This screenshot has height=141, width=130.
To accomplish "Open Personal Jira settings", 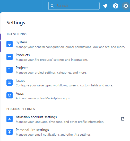I will tap(66, 132).
